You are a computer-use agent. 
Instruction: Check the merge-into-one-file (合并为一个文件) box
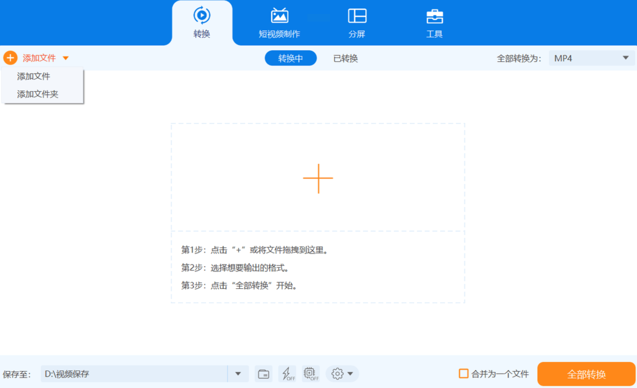pyautogui.click(x=463, y=373)
